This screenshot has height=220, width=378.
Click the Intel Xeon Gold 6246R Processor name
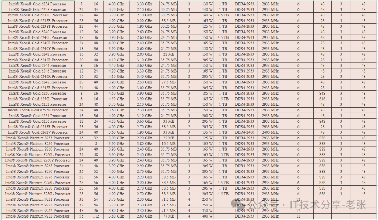pyautogui.click(x=37, y=76)
